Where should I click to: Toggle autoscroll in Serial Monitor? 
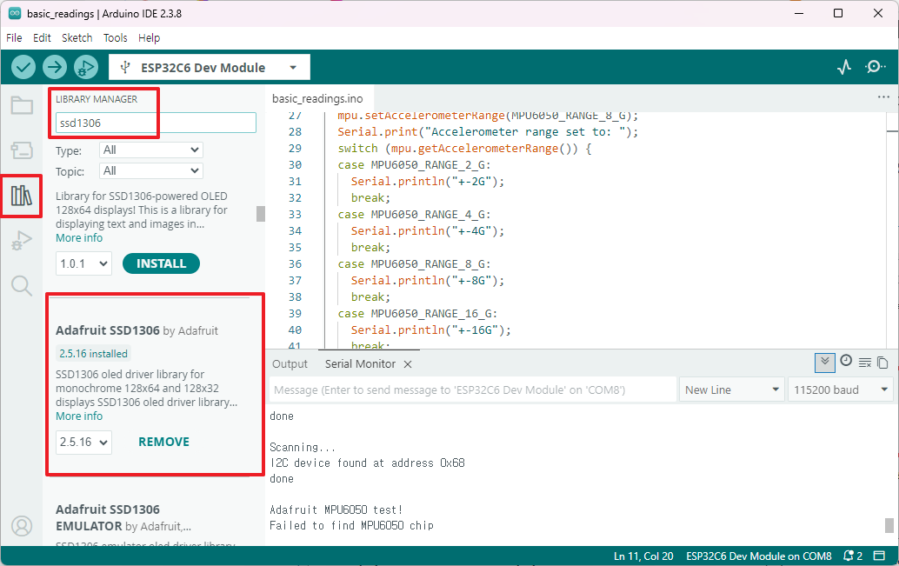tap(825, 363)
